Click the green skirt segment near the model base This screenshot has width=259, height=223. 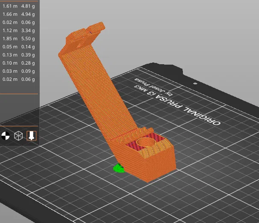[x=118, y=168]
